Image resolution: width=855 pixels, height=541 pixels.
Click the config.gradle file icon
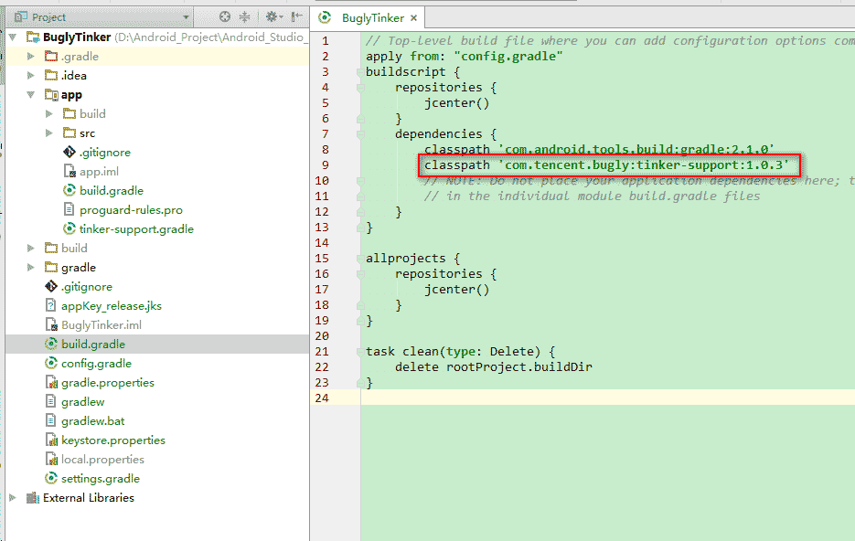click(51, 364)
